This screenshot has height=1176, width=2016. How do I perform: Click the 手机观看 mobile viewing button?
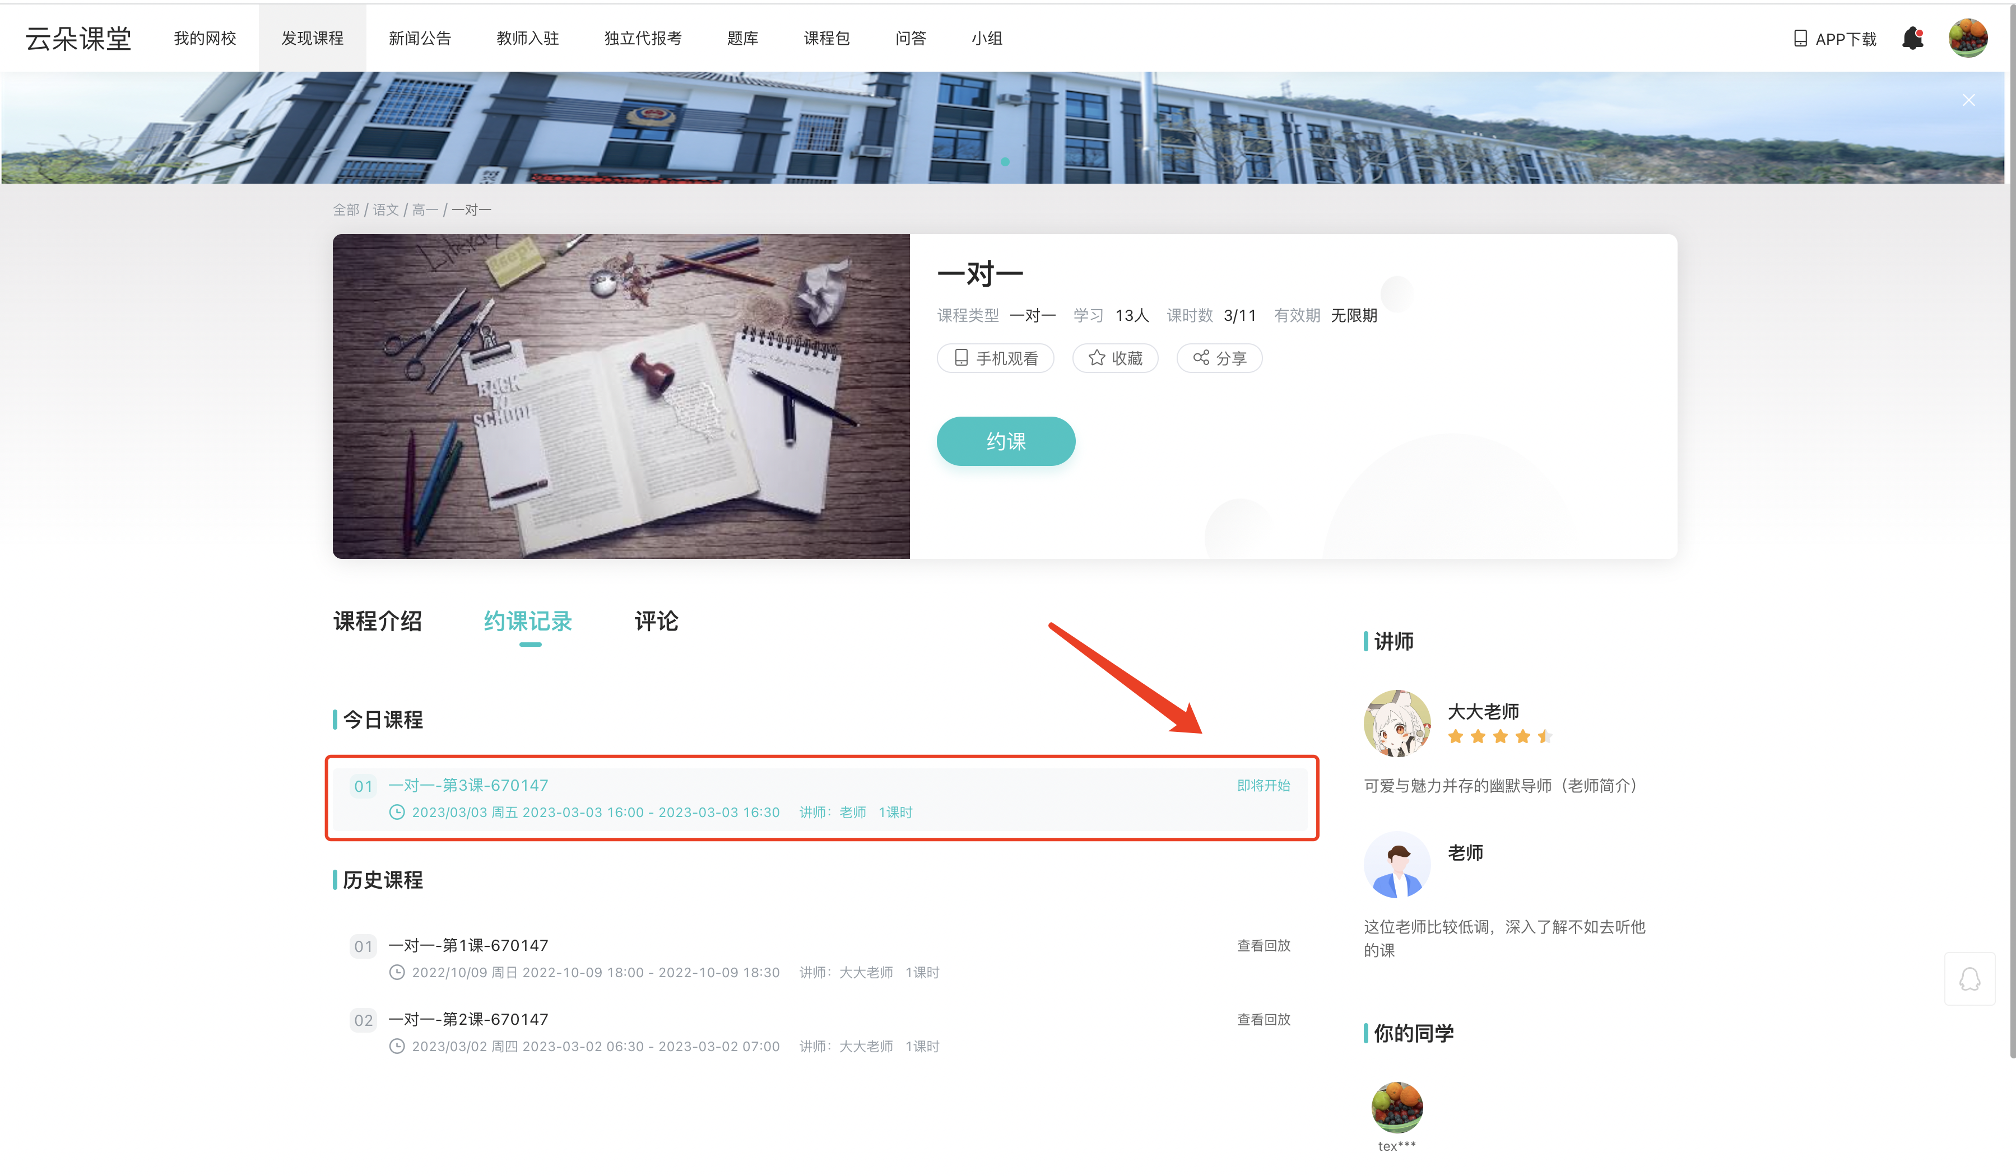tap(995, 358)
